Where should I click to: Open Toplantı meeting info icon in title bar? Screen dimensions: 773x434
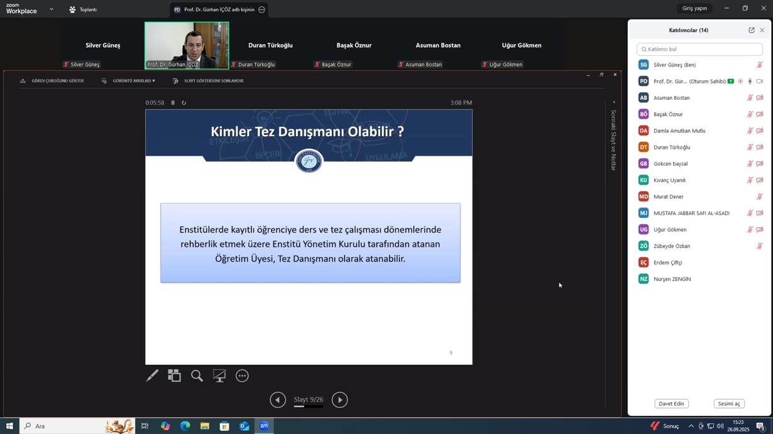point(72,9)
